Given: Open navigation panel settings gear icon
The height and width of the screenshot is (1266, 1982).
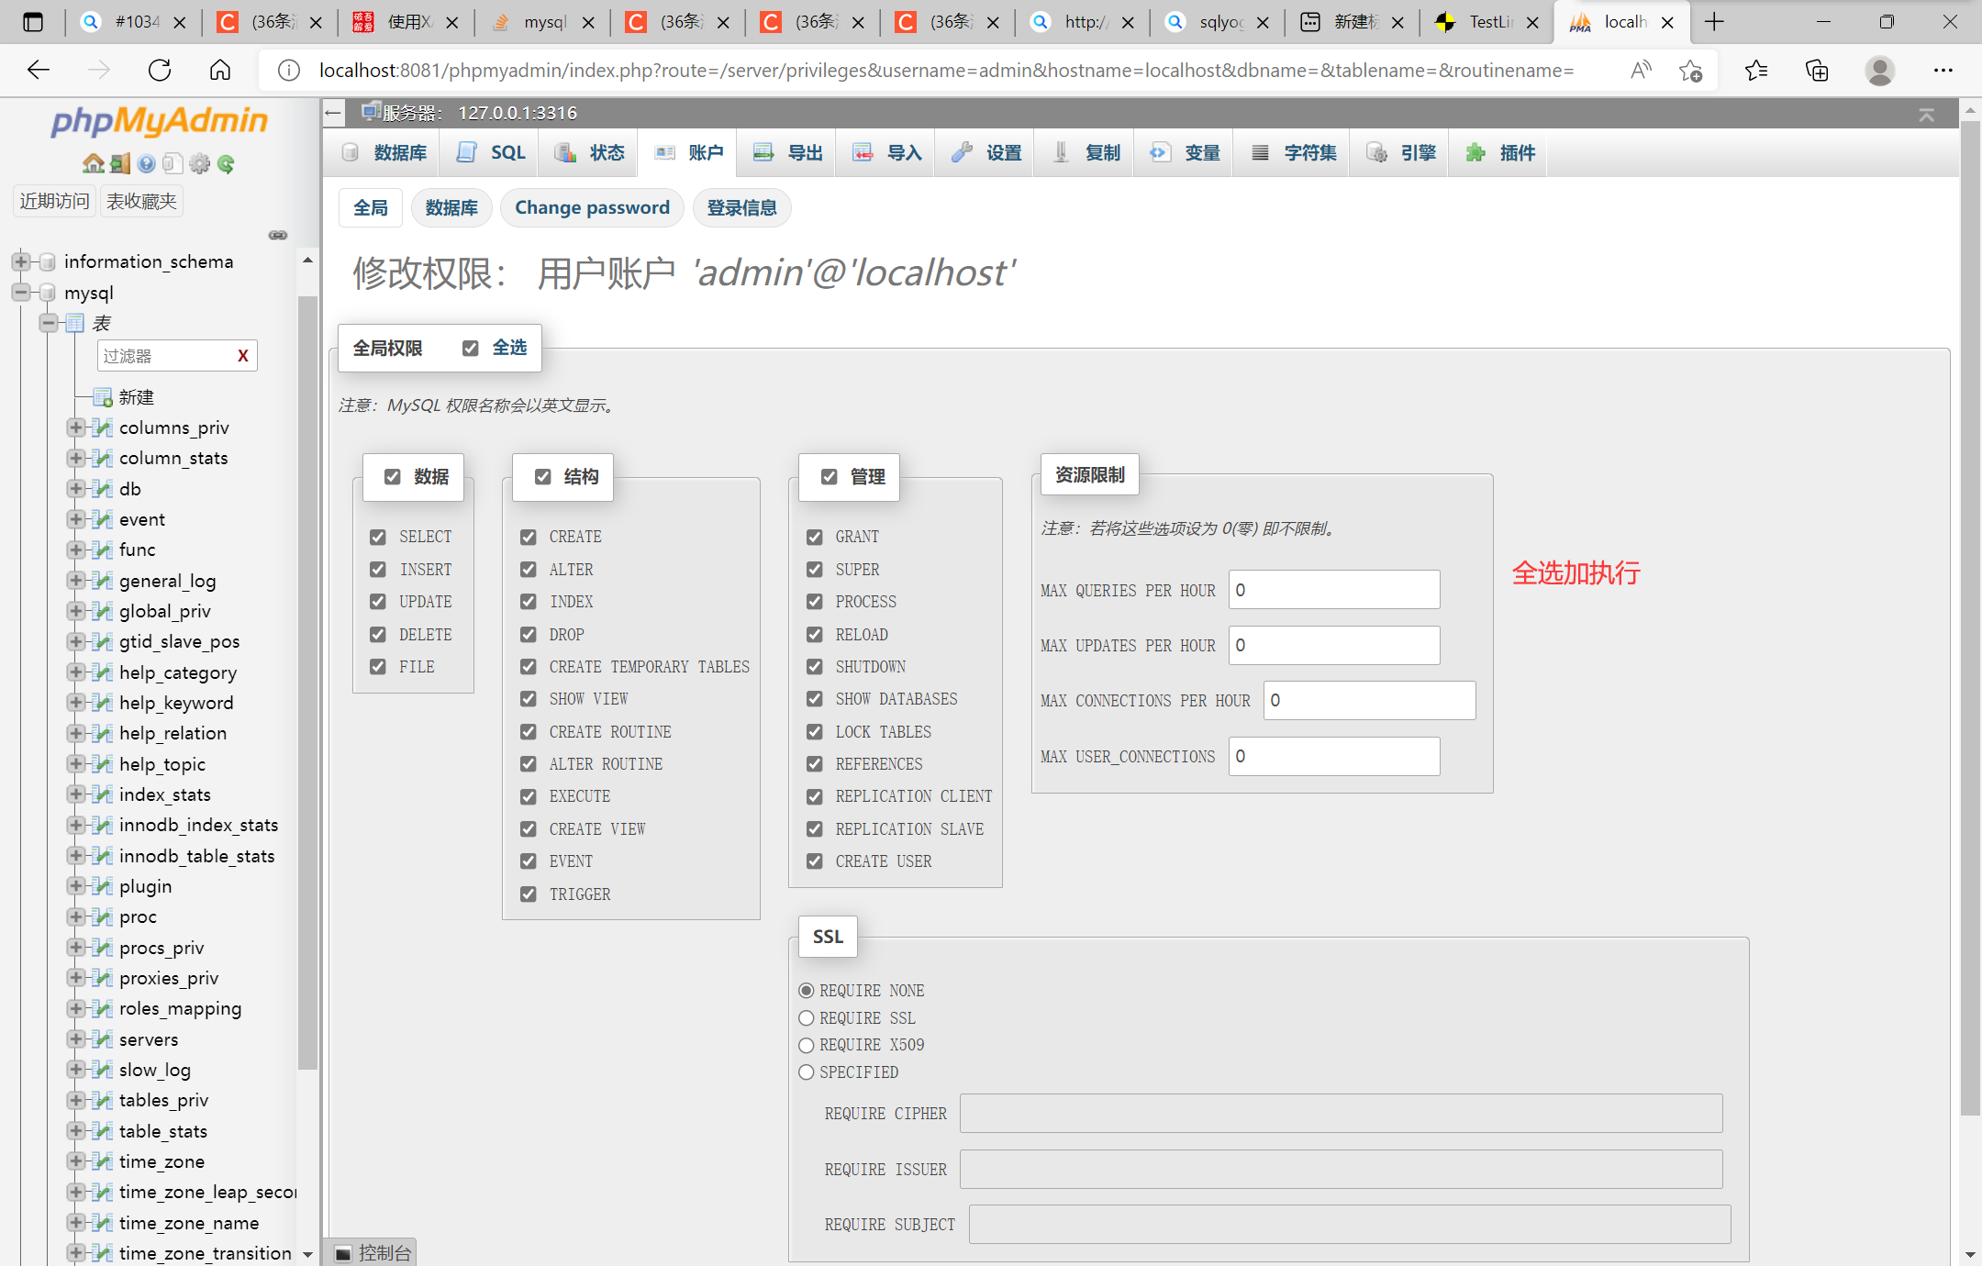Looking at the screenshot, I should (x=199, y=164).
